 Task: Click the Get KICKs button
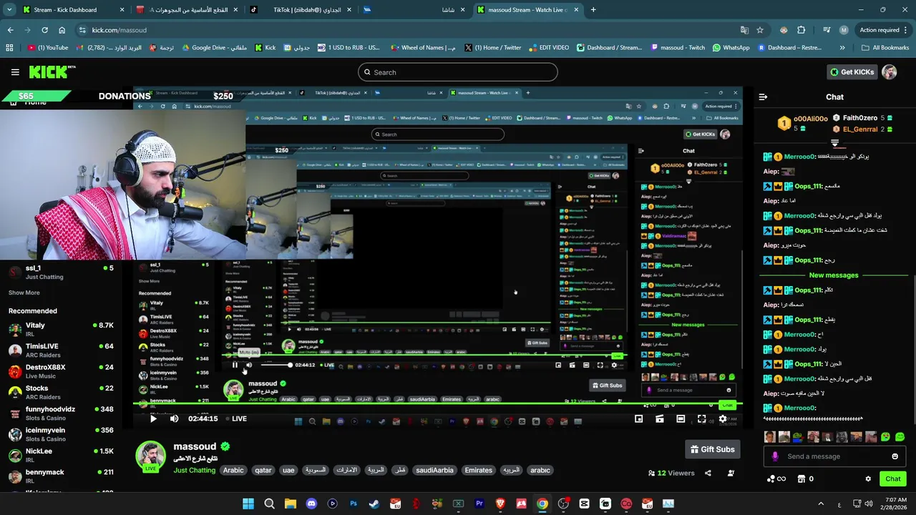[852, 72]
